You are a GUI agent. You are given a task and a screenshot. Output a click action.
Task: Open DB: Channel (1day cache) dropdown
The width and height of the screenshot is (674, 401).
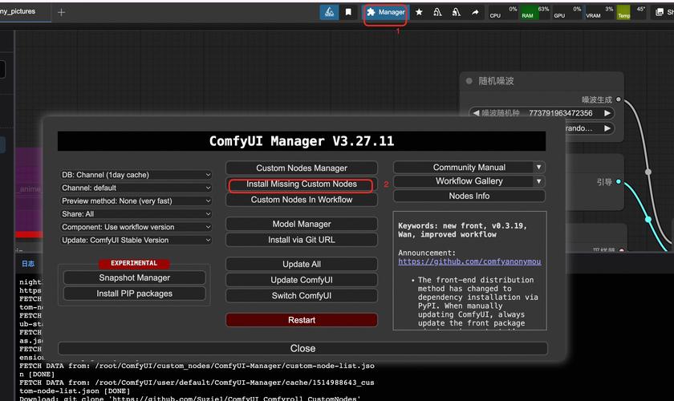[136, 175]
